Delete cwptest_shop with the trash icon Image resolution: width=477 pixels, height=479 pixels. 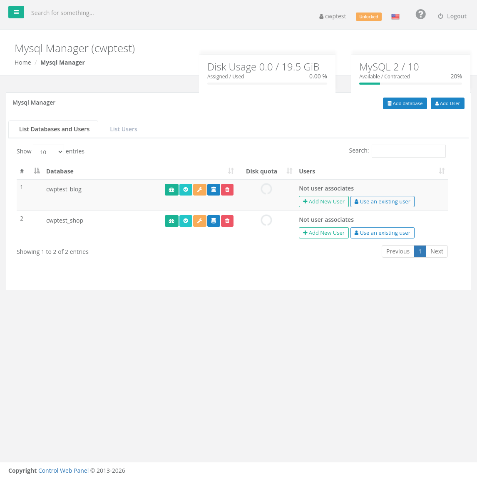click(x=227, y=221)
